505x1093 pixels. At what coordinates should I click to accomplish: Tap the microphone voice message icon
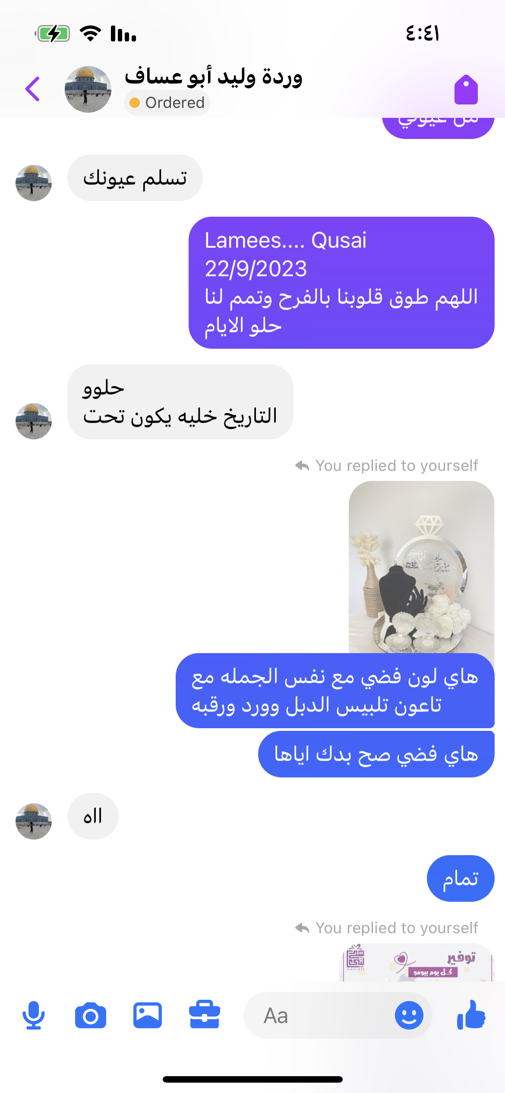pos(34,1015)
